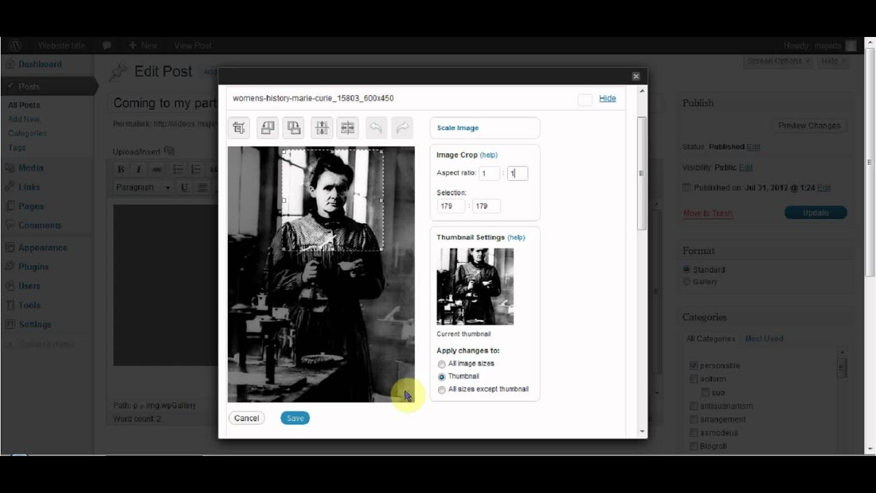Viewport: 876px width, 493px height.
Task: Open Users in the admin sidebar
Action: tap(29, 286)
